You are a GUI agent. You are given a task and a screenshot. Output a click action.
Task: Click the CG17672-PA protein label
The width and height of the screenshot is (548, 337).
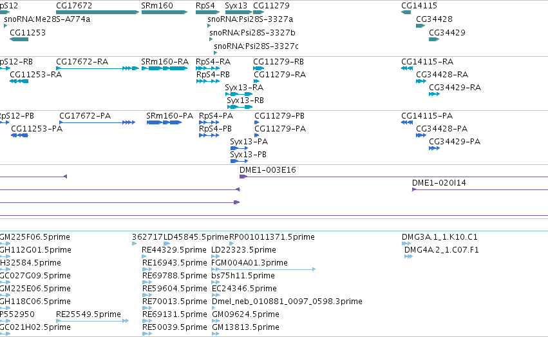pos(85,116)
